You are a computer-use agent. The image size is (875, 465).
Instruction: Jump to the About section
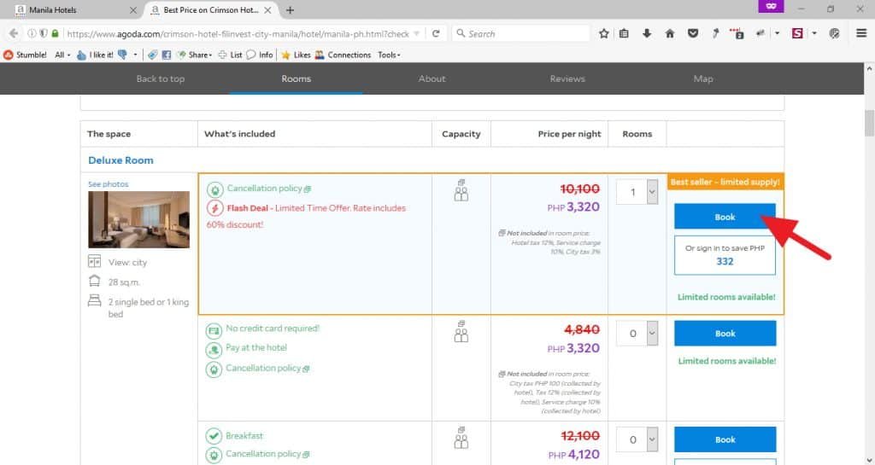pos(432,78)
